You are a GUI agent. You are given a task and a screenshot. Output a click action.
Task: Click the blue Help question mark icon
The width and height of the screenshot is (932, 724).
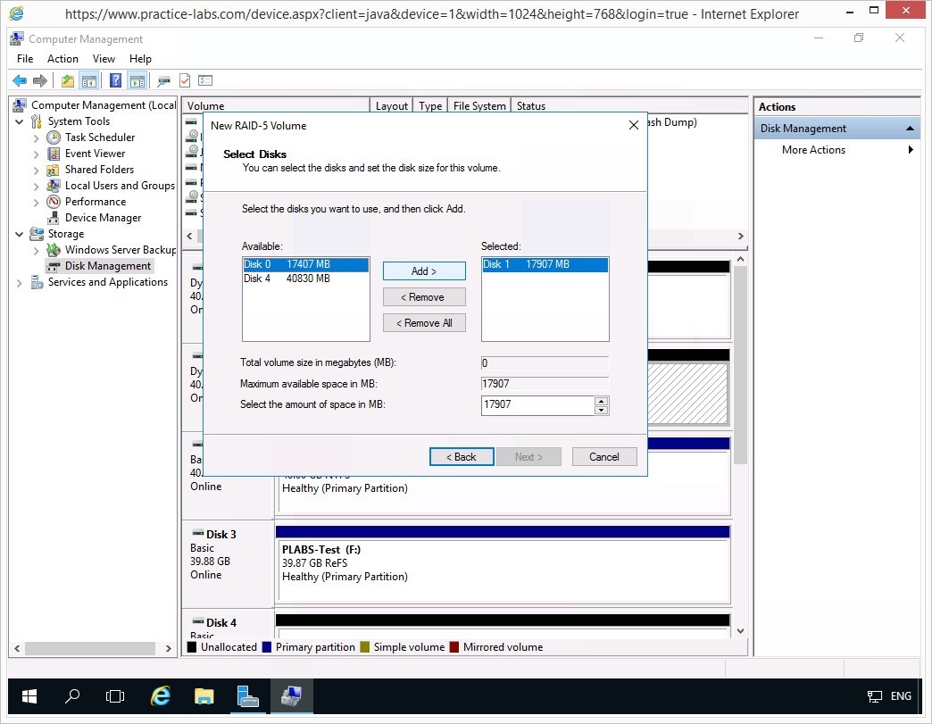pyautogui.click(x=115, y=80)
